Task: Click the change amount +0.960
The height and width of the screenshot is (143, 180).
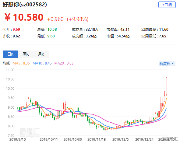Action: [x=55, y=19]
